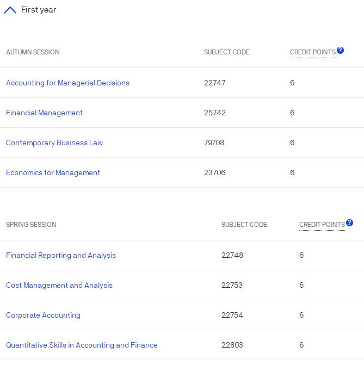Collapse the First year section chevron
This screenshot has height=365, width=364.
(x=10, y=10)
